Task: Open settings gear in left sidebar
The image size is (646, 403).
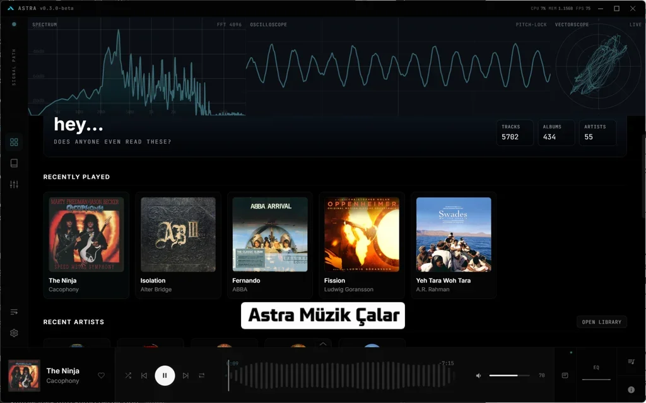Action: coord(14,333)
